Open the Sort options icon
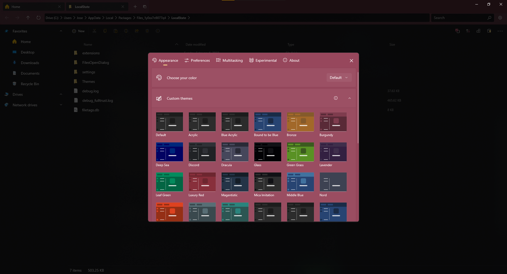This screenshot has width=507, height=274. (x=468, y=31)
